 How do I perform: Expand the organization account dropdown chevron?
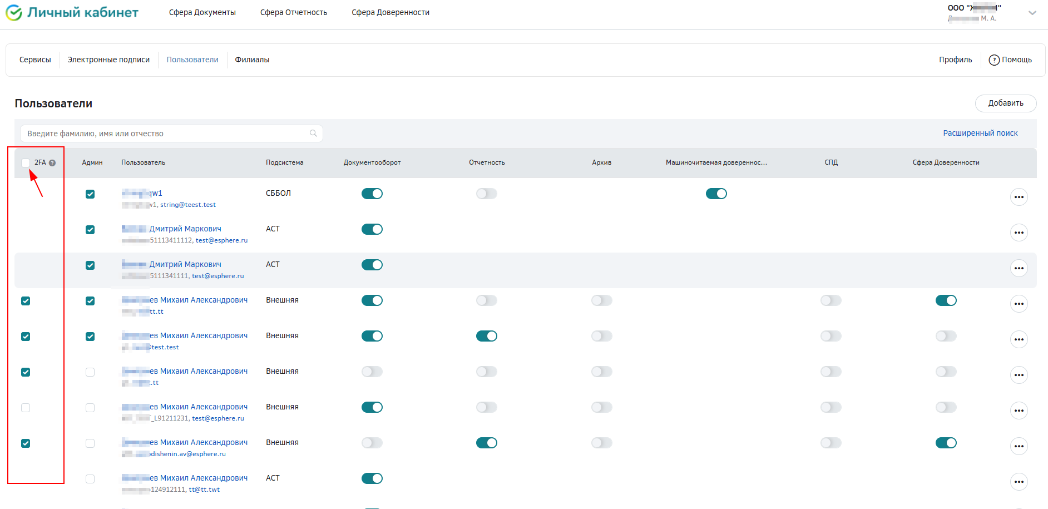1032,13
